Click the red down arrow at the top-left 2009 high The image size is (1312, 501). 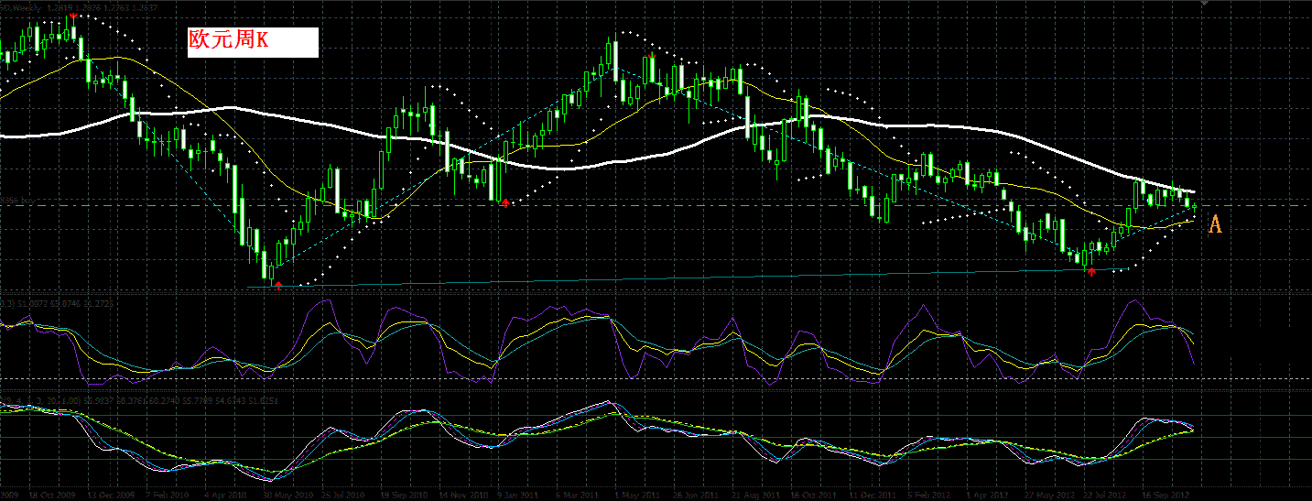(x=73, y=16)
